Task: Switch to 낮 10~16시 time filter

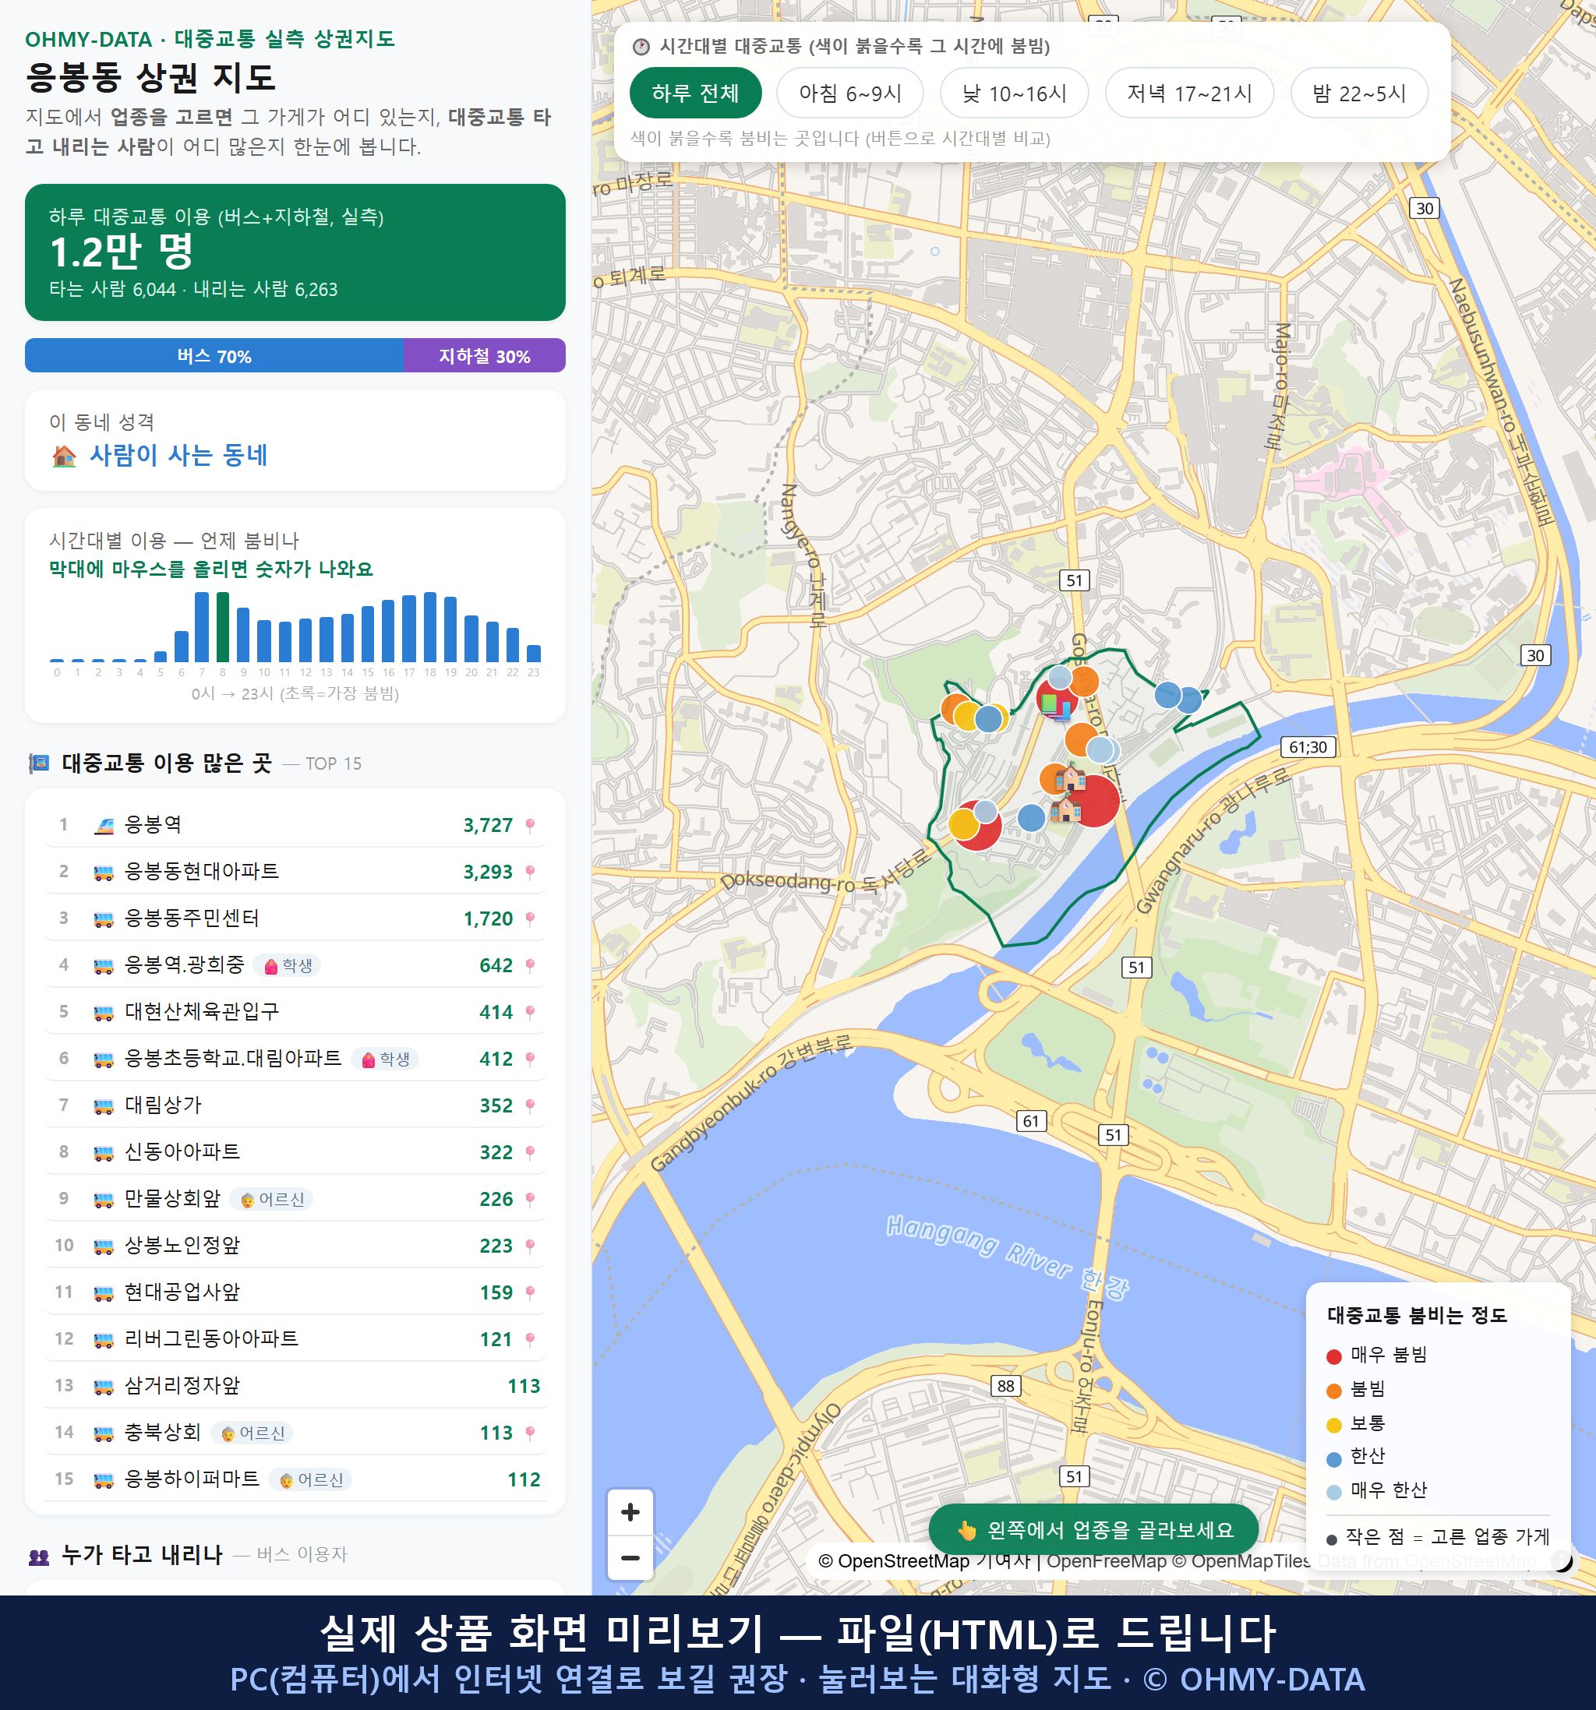Action: (x=1015, y=93)
